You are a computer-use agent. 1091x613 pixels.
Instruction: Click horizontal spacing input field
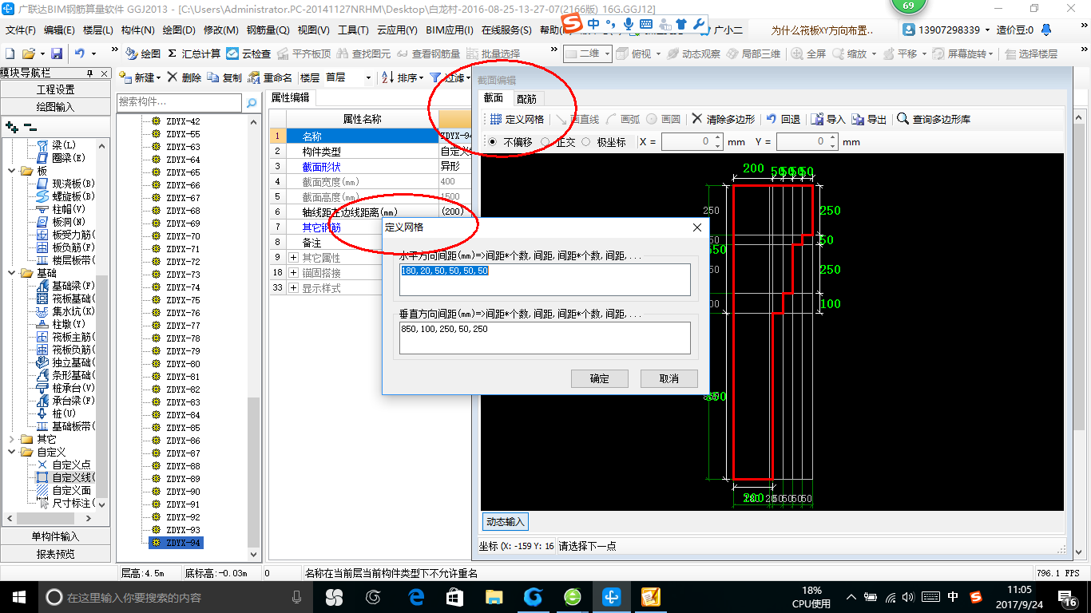tap(545, 279)
